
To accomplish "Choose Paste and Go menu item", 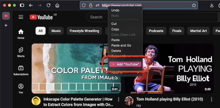I will coord(125,45).
